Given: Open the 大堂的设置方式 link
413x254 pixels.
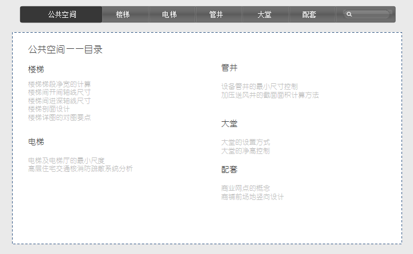Looking at the screenshot, I should pos(245,142).
